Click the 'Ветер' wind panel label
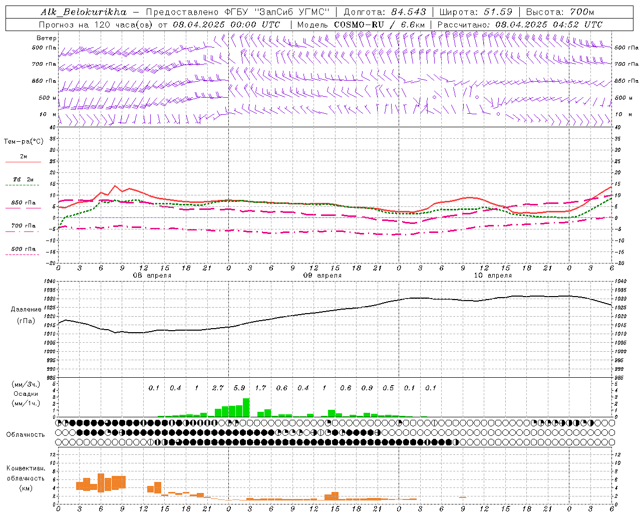The image size is (641, 513). 47,38
